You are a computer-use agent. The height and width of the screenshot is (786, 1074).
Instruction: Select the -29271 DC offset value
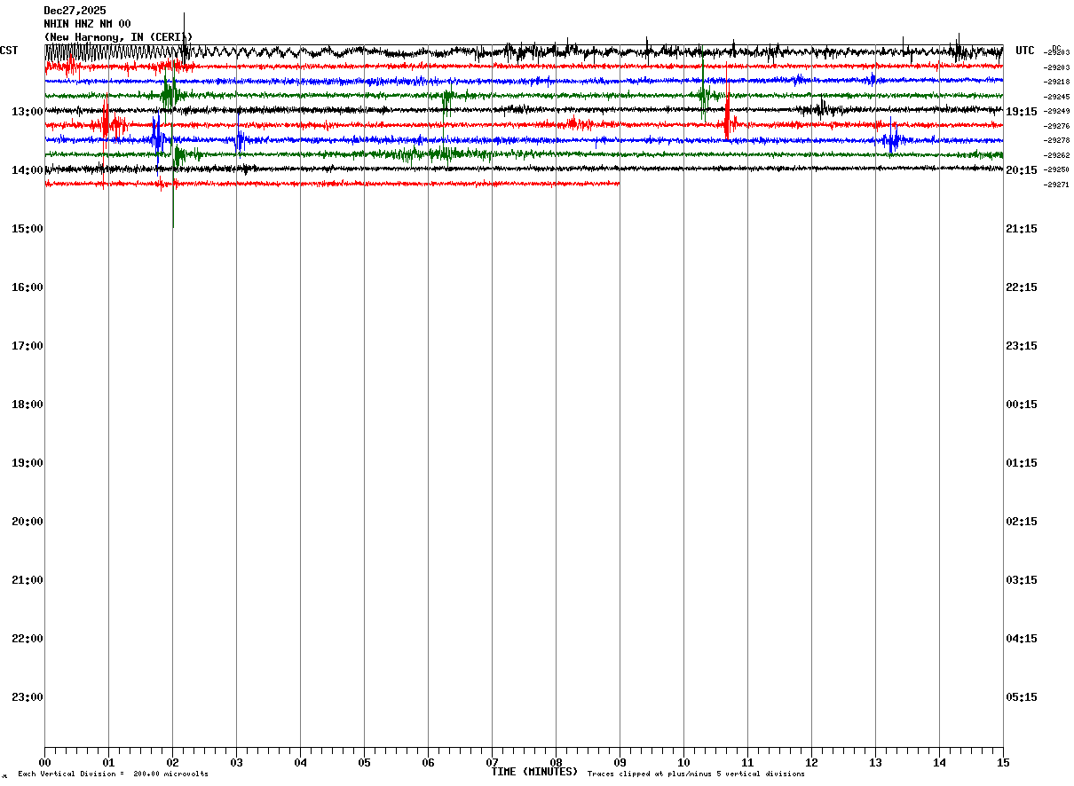[x=1057, y=185]
